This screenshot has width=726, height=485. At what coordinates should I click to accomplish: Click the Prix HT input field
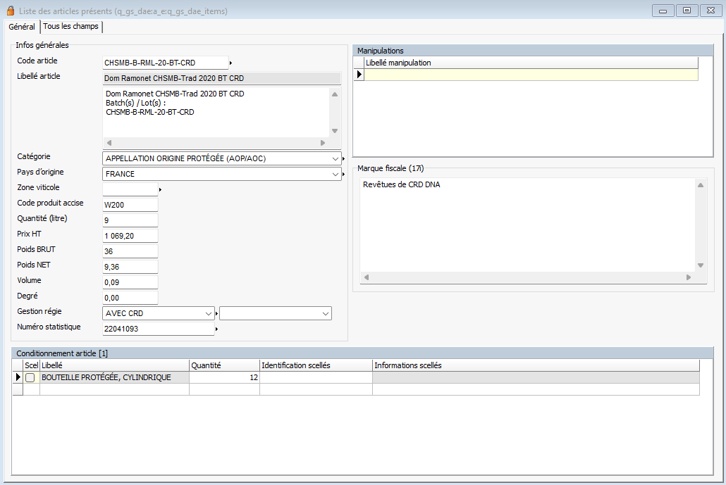(x=130, y=236)
